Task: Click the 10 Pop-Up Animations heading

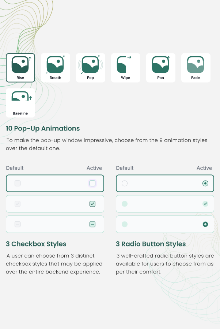Action: point(43,128)
